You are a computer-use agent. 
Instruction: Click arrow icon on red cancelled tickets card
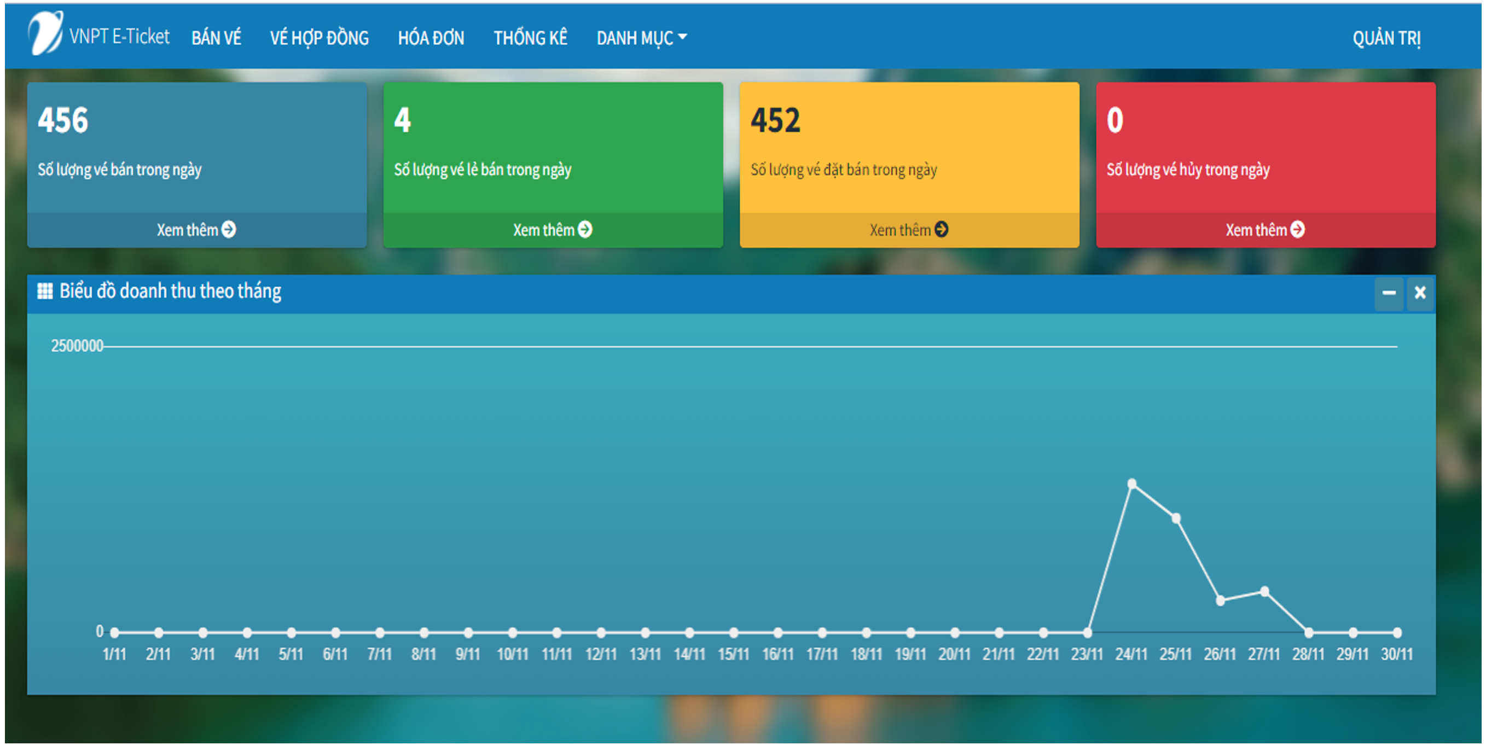(1297, 230)
